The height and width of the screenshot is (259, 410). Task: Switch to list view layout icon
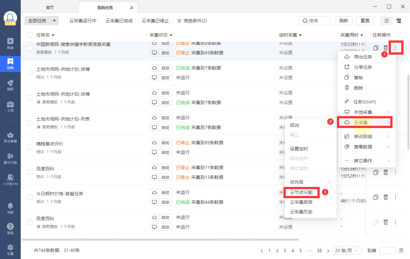[x=387, y=21]
